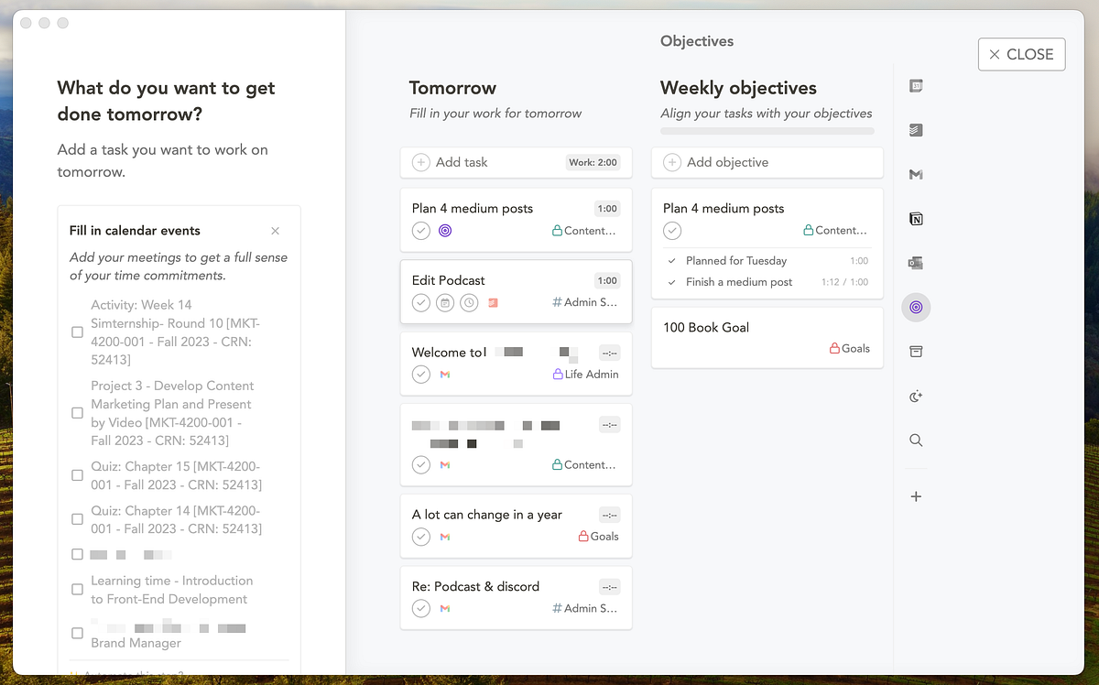Open the Goals channel tag on 100 Book Goal
1099x685 pixels.
coord(850,349)
